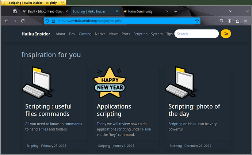Image resolution: width=252 pixels, height=155 pixels.
Task: Open the account profile icon
Action: click(229, 21)
